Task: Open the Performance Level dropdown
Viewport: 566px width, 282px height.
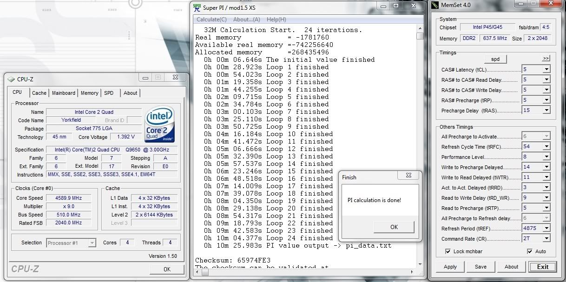Action: [x=546, y=157]
